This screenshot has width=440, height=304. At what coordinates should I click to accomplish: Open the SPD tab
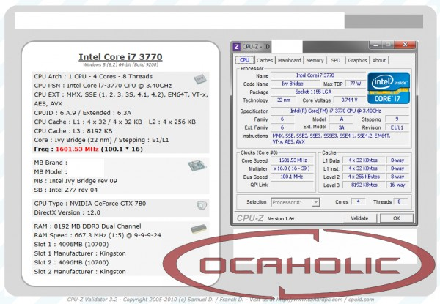[335, 60]
